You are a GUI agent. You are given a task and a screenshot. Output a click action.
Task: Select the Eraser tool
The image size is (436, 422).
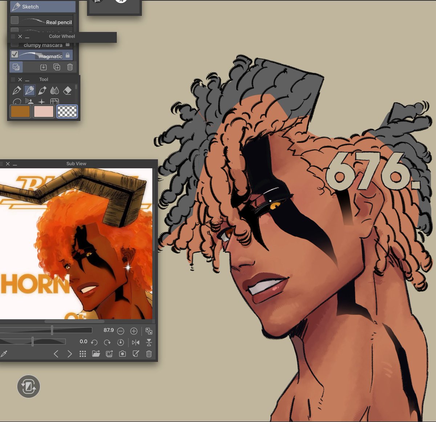(x=67, y=90)
